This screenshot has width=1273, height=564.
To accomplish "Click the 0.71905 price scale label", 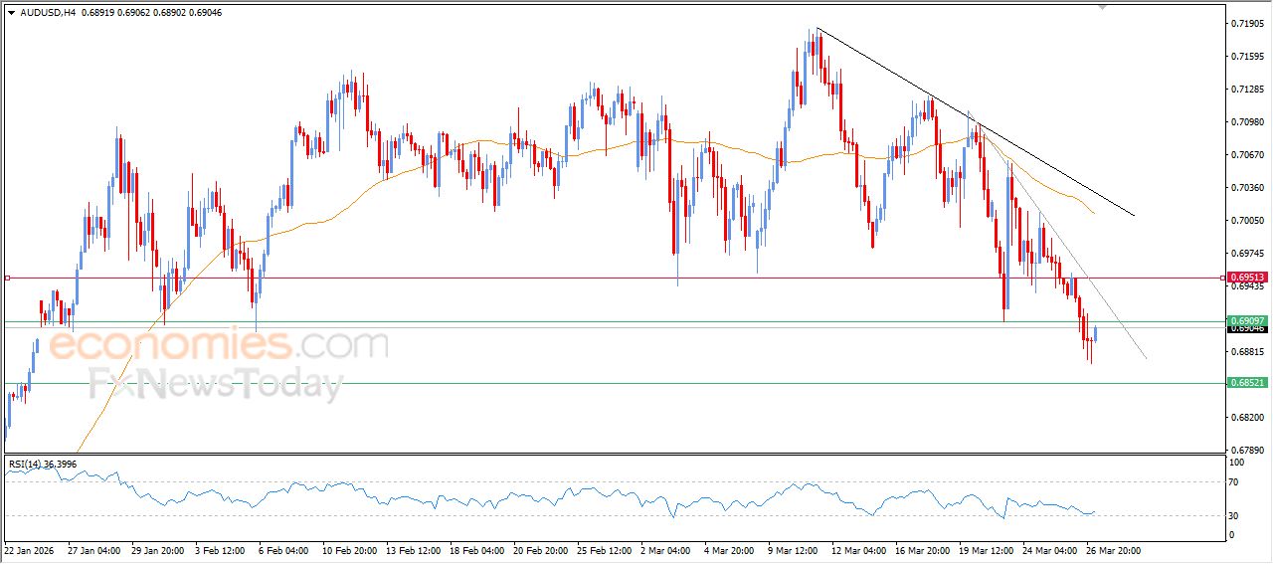I will (x=1246, y=23).
